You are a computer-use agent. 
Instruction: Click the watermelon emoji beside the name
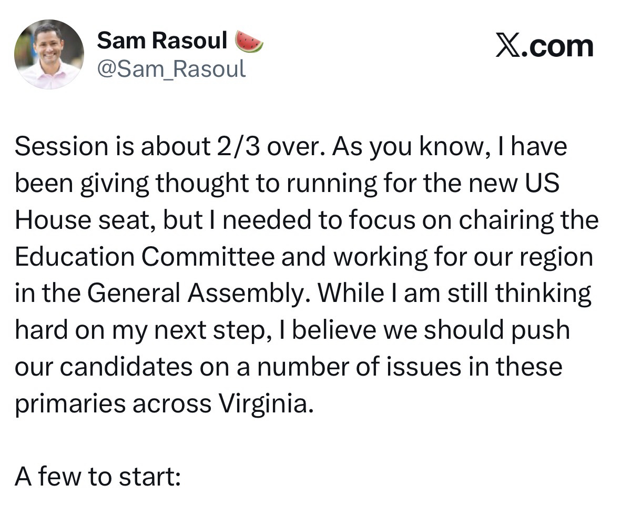pyautogui.click(x=249, y=42)
